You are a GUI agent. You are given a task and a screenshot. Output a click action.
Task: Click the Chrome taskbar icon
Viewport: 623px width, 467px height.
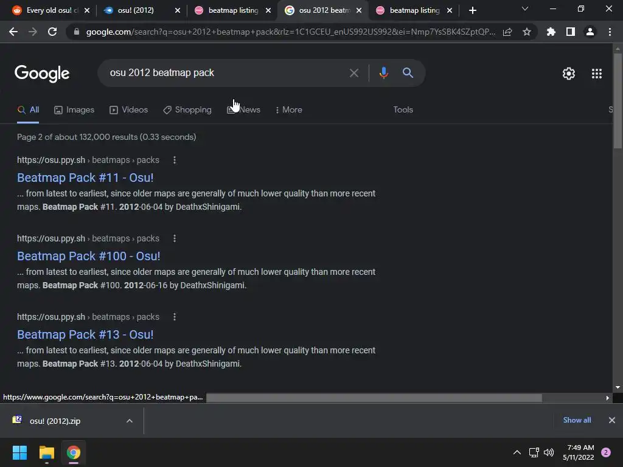click(x=74, y=452)
